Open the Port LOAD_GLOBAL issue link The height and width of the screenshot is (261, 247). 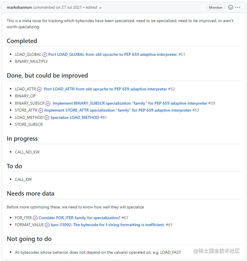coord(113,54)
